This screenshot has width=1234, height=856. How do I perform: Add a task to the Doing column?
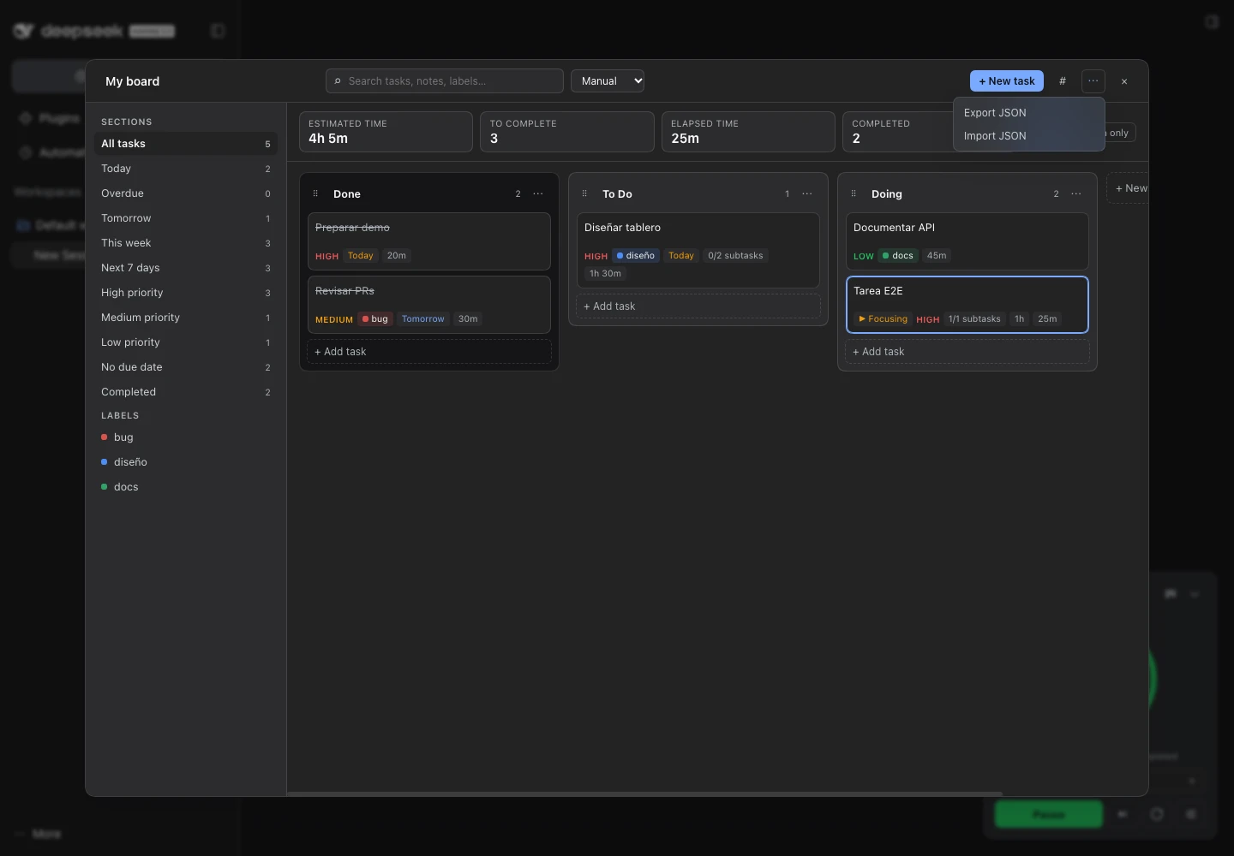coord(967,352)
